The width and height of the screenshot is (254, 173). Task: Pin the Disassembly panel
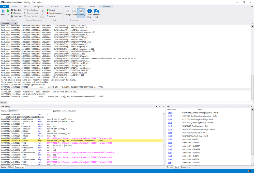[x=160, y=107]
